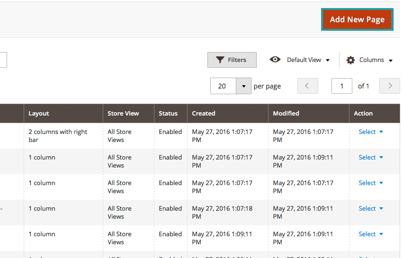The width and height of the screenshot is (403, 258).
Task: Click the funnel icon in Filters
Action: coord(220,60)
